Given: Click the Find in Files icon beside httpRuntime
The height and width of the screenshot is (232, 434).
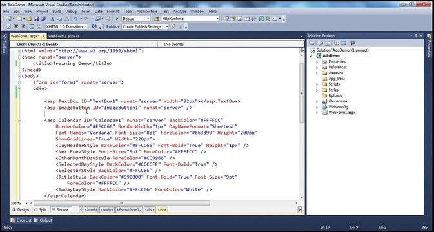Looking at the screenshot, I should tap(157, 19).
